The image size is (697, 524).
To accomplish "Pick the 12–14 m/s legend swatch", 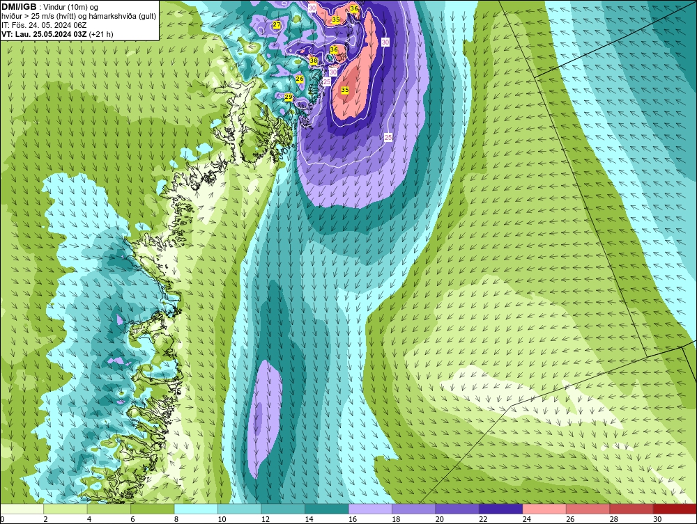I will (283, 509).
